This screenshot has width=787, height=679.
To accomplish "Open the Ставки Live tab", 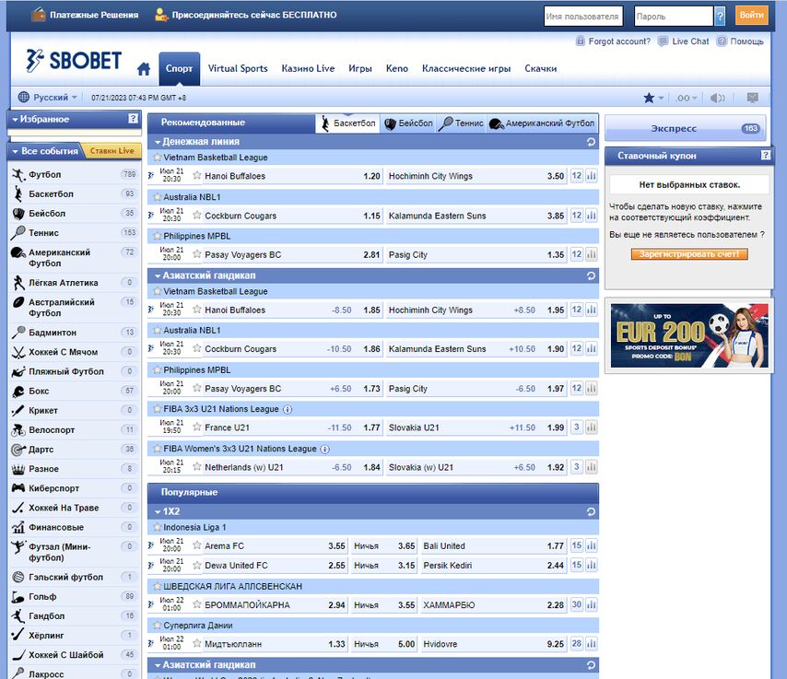I will tap(112, 150).
